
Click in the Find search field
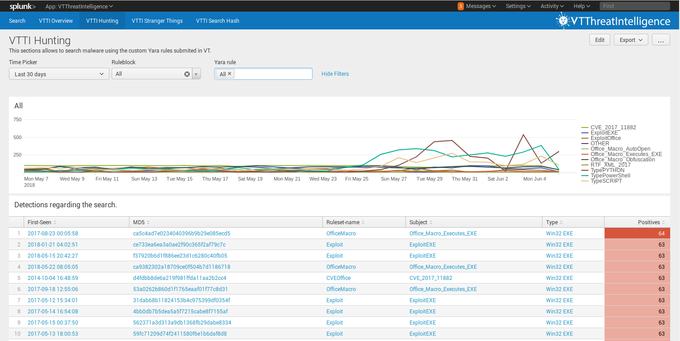634,6
